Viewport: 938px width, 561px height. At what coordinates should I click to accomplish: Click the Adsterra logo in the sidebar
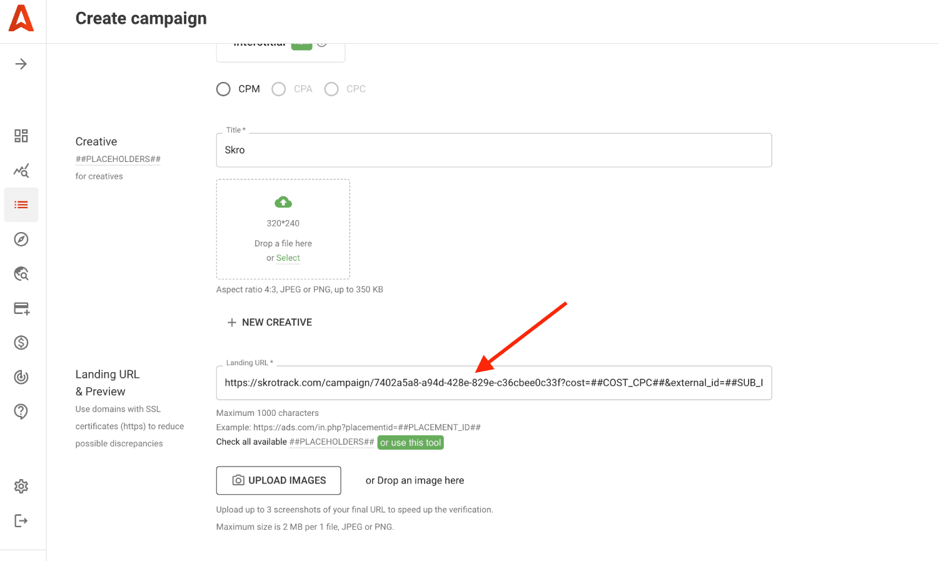click(x=21, y=18)
